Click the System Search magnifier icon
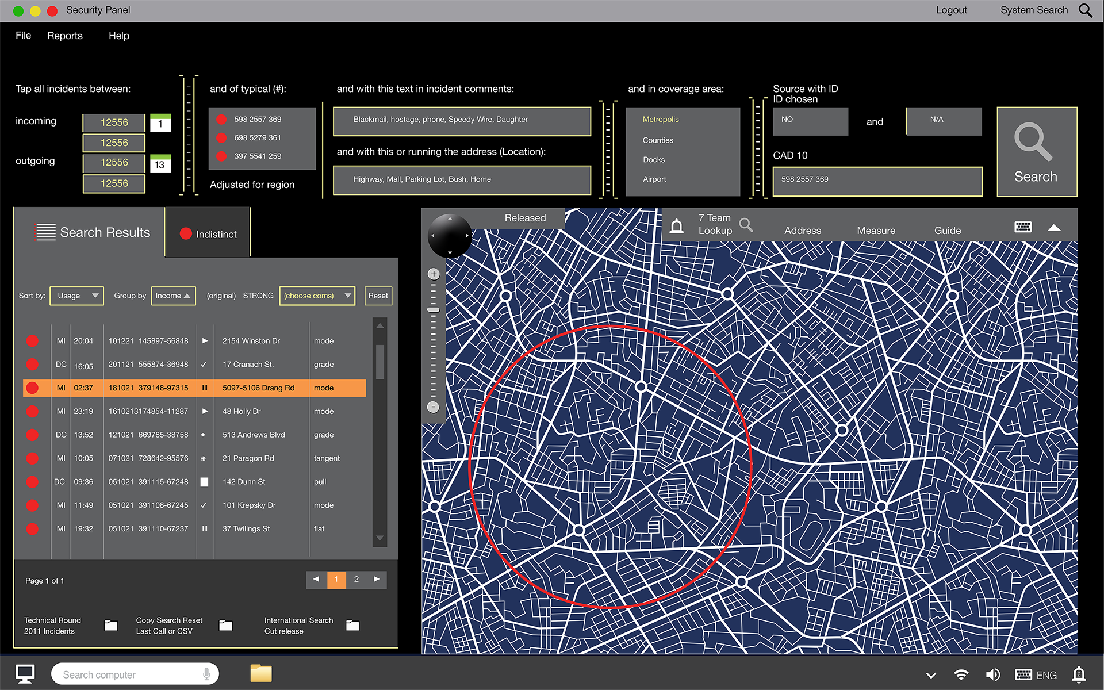 pyautogui.click(x=1085, y=10)
